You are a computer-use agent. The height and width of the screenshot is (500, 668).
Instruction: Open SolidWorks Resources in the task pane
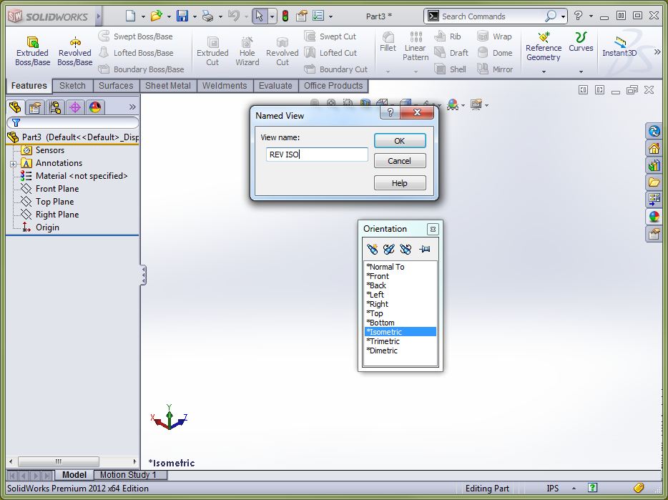[x=654, y=148]
